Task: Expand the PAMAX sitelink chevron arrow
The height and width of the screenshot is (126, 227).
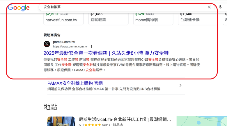Action: pyautogui.click(x=180, y=86)
